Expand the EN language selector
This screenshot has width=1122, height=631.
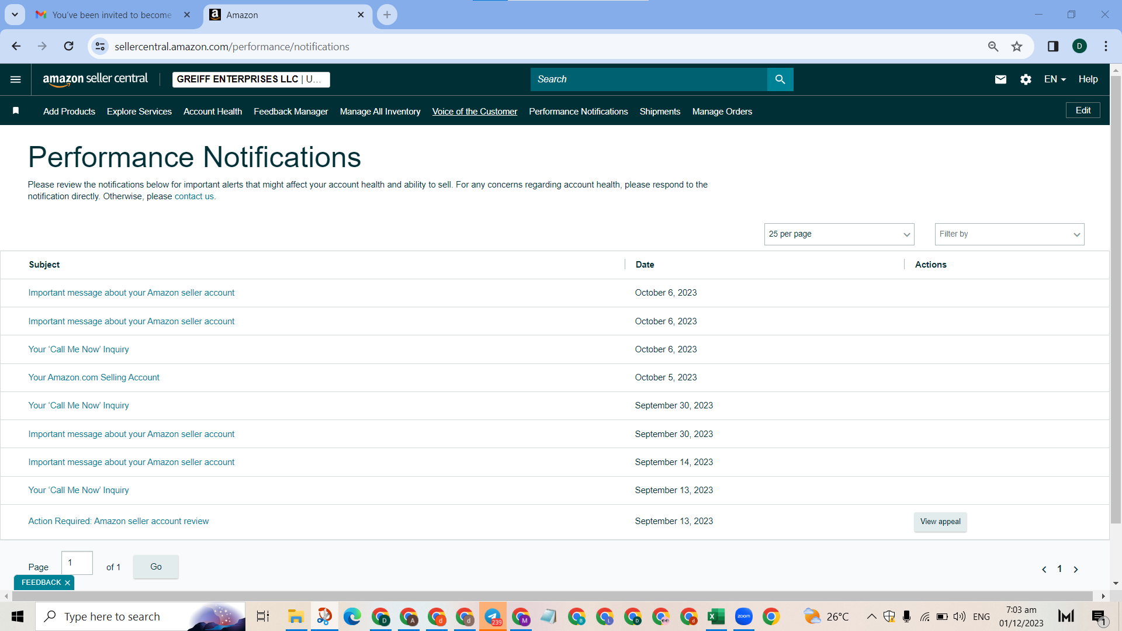click(1055, 79)
